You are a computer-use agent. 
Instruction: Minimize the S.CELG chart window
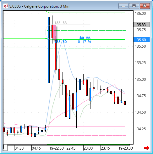(123, 6)
